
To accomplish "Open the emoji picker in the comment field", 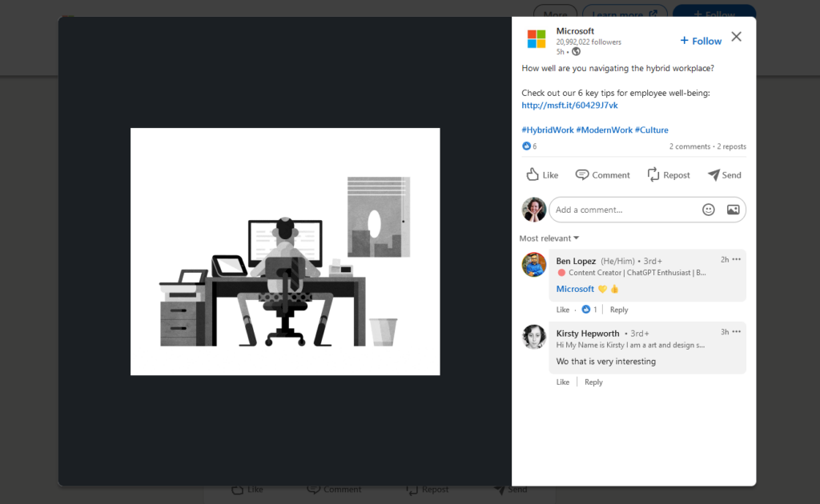I will click(x=708, y=209).
